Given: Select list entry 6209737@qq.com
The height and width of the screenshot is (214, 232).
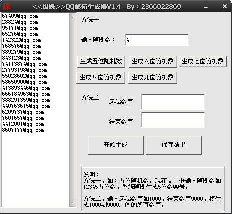Looking at the screenshot, I should (x=23, y=112).
